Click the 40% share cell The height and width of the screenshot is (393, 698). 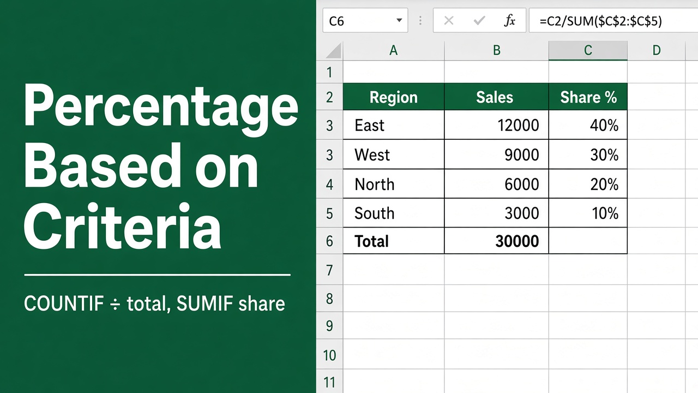(x=588, y=125)
